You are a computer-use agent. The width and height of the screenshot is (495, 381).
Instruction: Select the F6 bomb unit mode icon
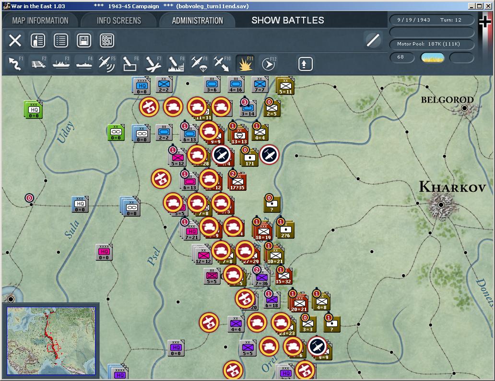(130, 64)
